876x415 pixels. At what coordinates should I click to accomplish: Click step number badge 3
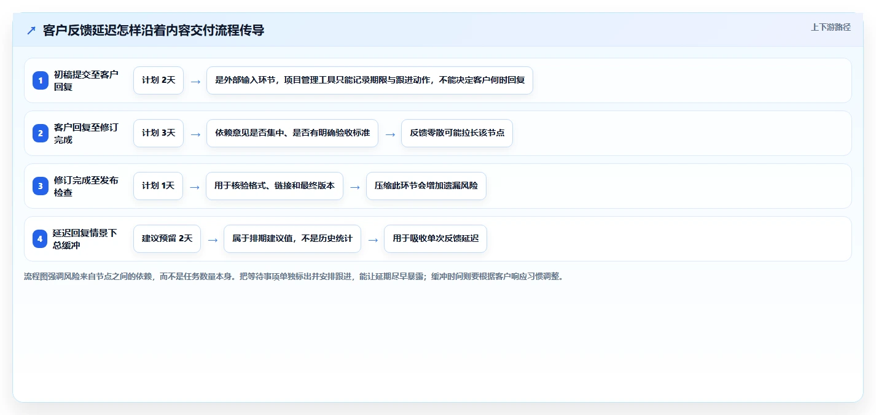point(40,186)
